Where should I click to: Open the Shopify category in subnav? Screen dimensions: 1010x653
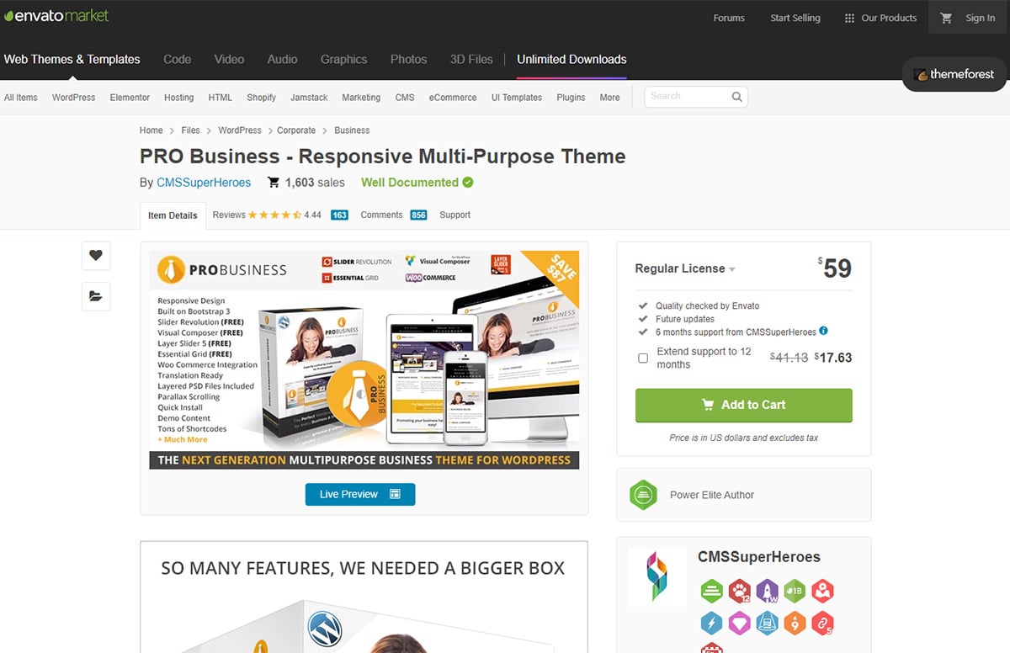tap(261, 98)
